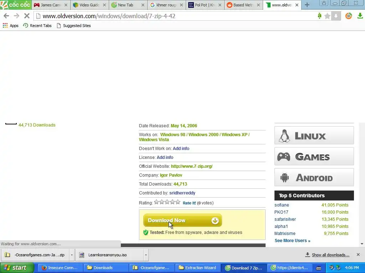The image size is (365, 273).
Task: Click the green Tested shield icon
Action: pos(146,232)
